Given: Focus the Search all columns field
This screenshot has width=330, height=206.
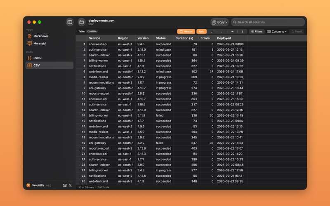Looking at the screenshot, I should [x=268, y=22].
